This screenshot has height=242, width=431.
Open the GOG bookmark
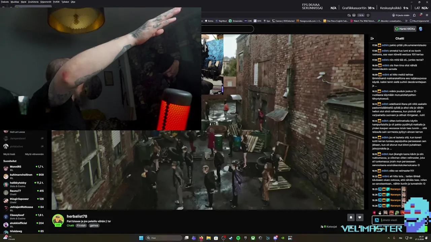tap(257, 21)
